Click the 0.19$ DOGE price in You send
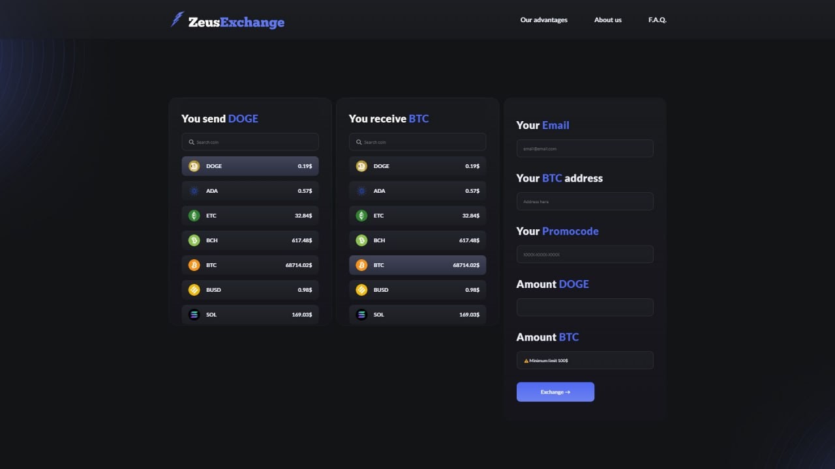Viewport: 835px width, 469px height. coord(305,166)
